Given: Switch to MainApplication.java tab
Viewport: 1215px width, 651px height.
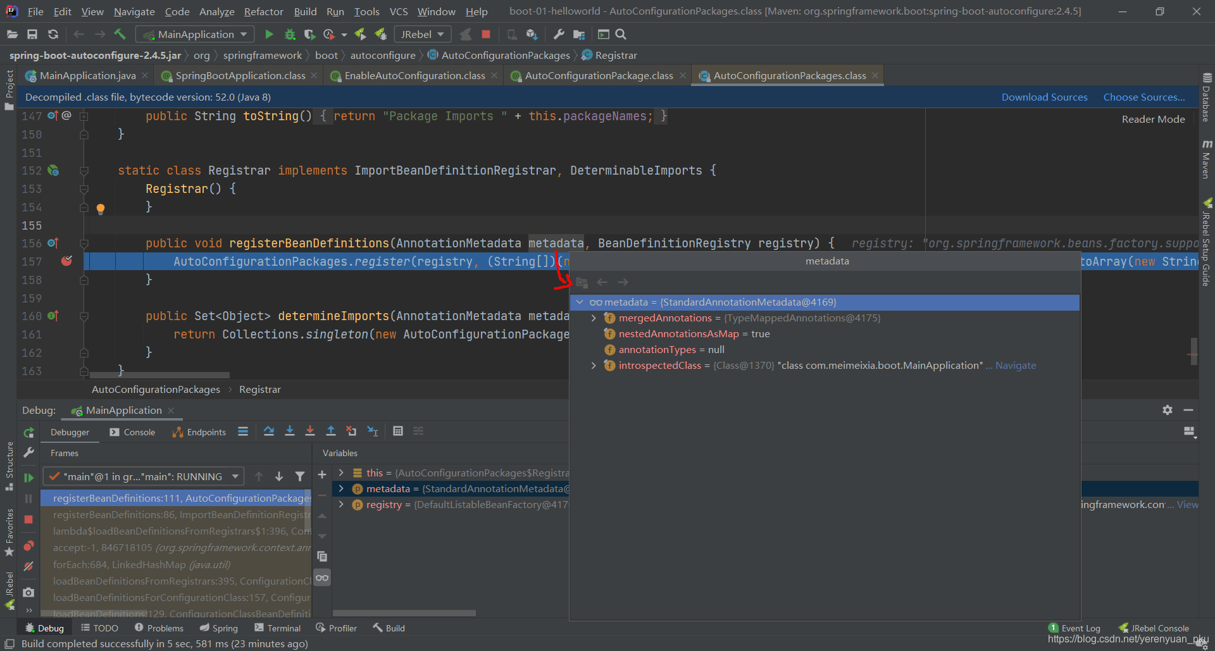Looking at the screenshot, I should click(x=87, y=75).
